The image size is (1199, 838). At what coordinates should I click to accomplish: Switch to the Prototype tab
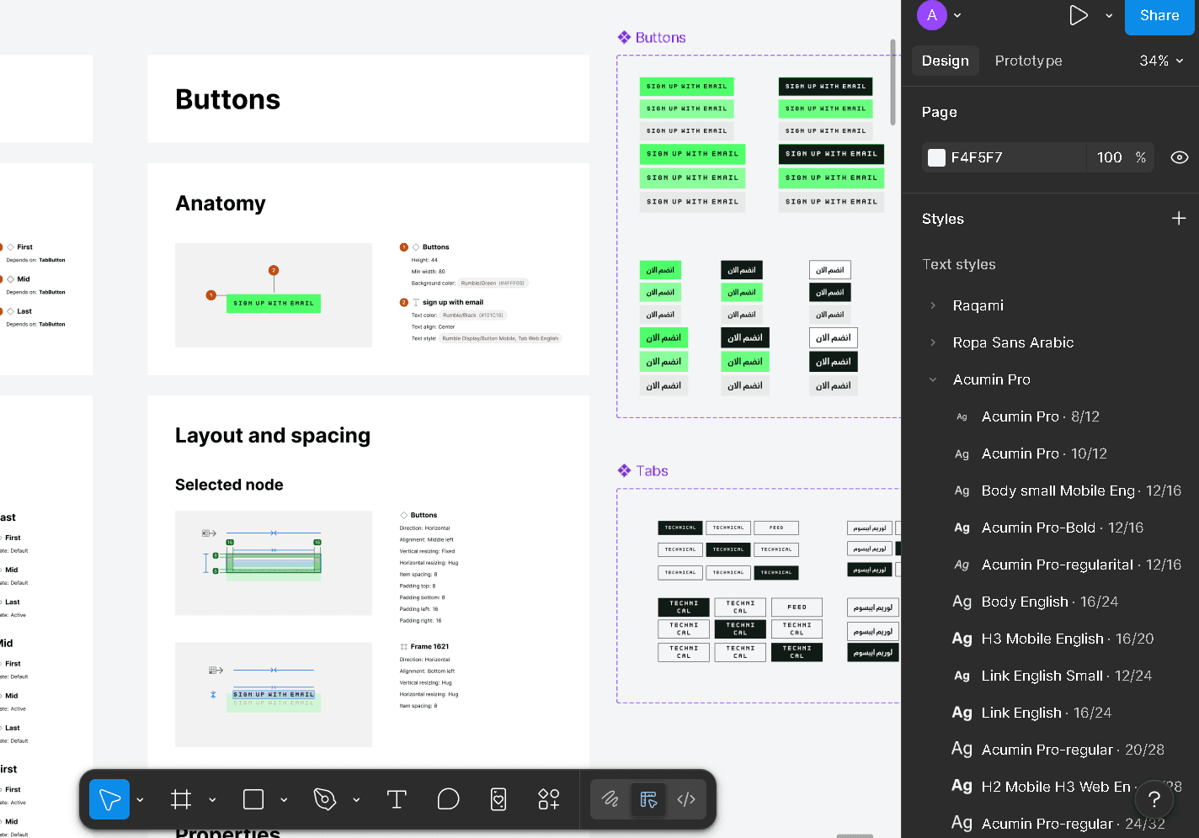pyautogui.click(x=1029, y=61)
